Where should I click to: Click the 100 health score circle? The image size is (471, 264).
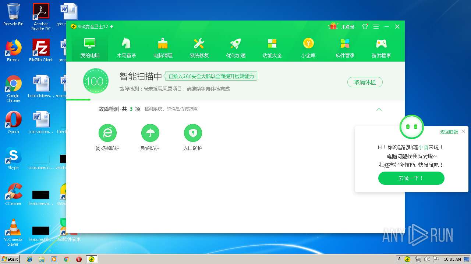click(96, 81)
